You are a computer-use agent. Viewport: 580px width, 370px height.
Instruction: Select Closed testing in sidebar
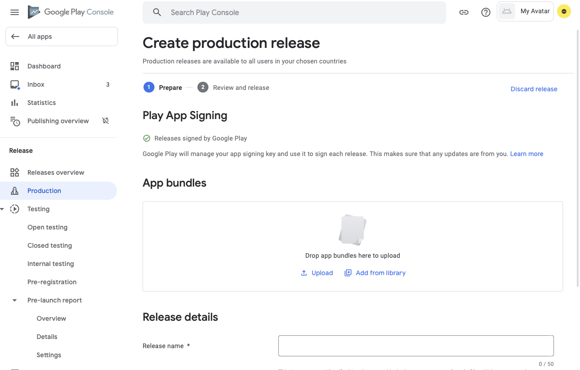pos(49,245)
